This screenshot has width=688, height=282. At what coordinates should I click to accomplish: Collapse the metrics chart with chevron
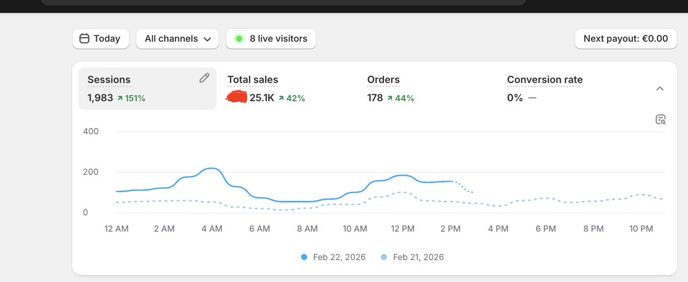660,89
